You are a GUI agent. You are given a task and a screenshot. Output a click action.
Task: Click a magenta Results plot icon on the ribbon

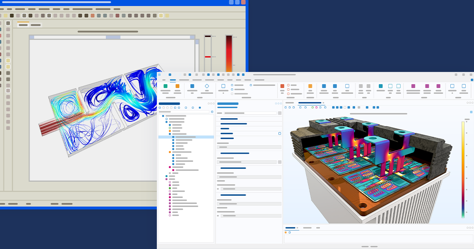(413, 86)
